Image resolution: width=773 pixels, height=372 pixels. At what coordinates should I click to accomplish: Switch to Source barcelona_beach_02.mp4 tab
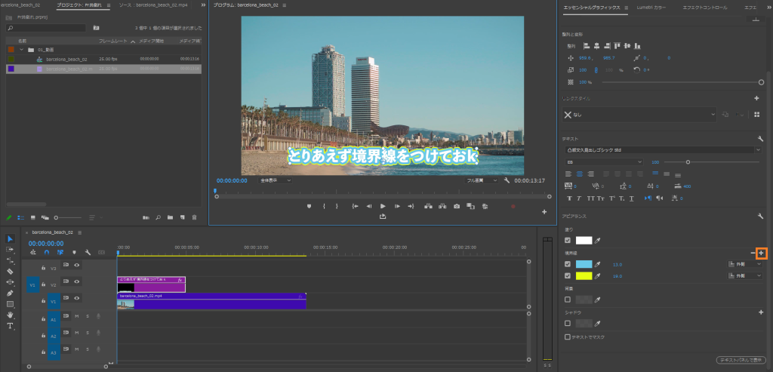[153, 5]
